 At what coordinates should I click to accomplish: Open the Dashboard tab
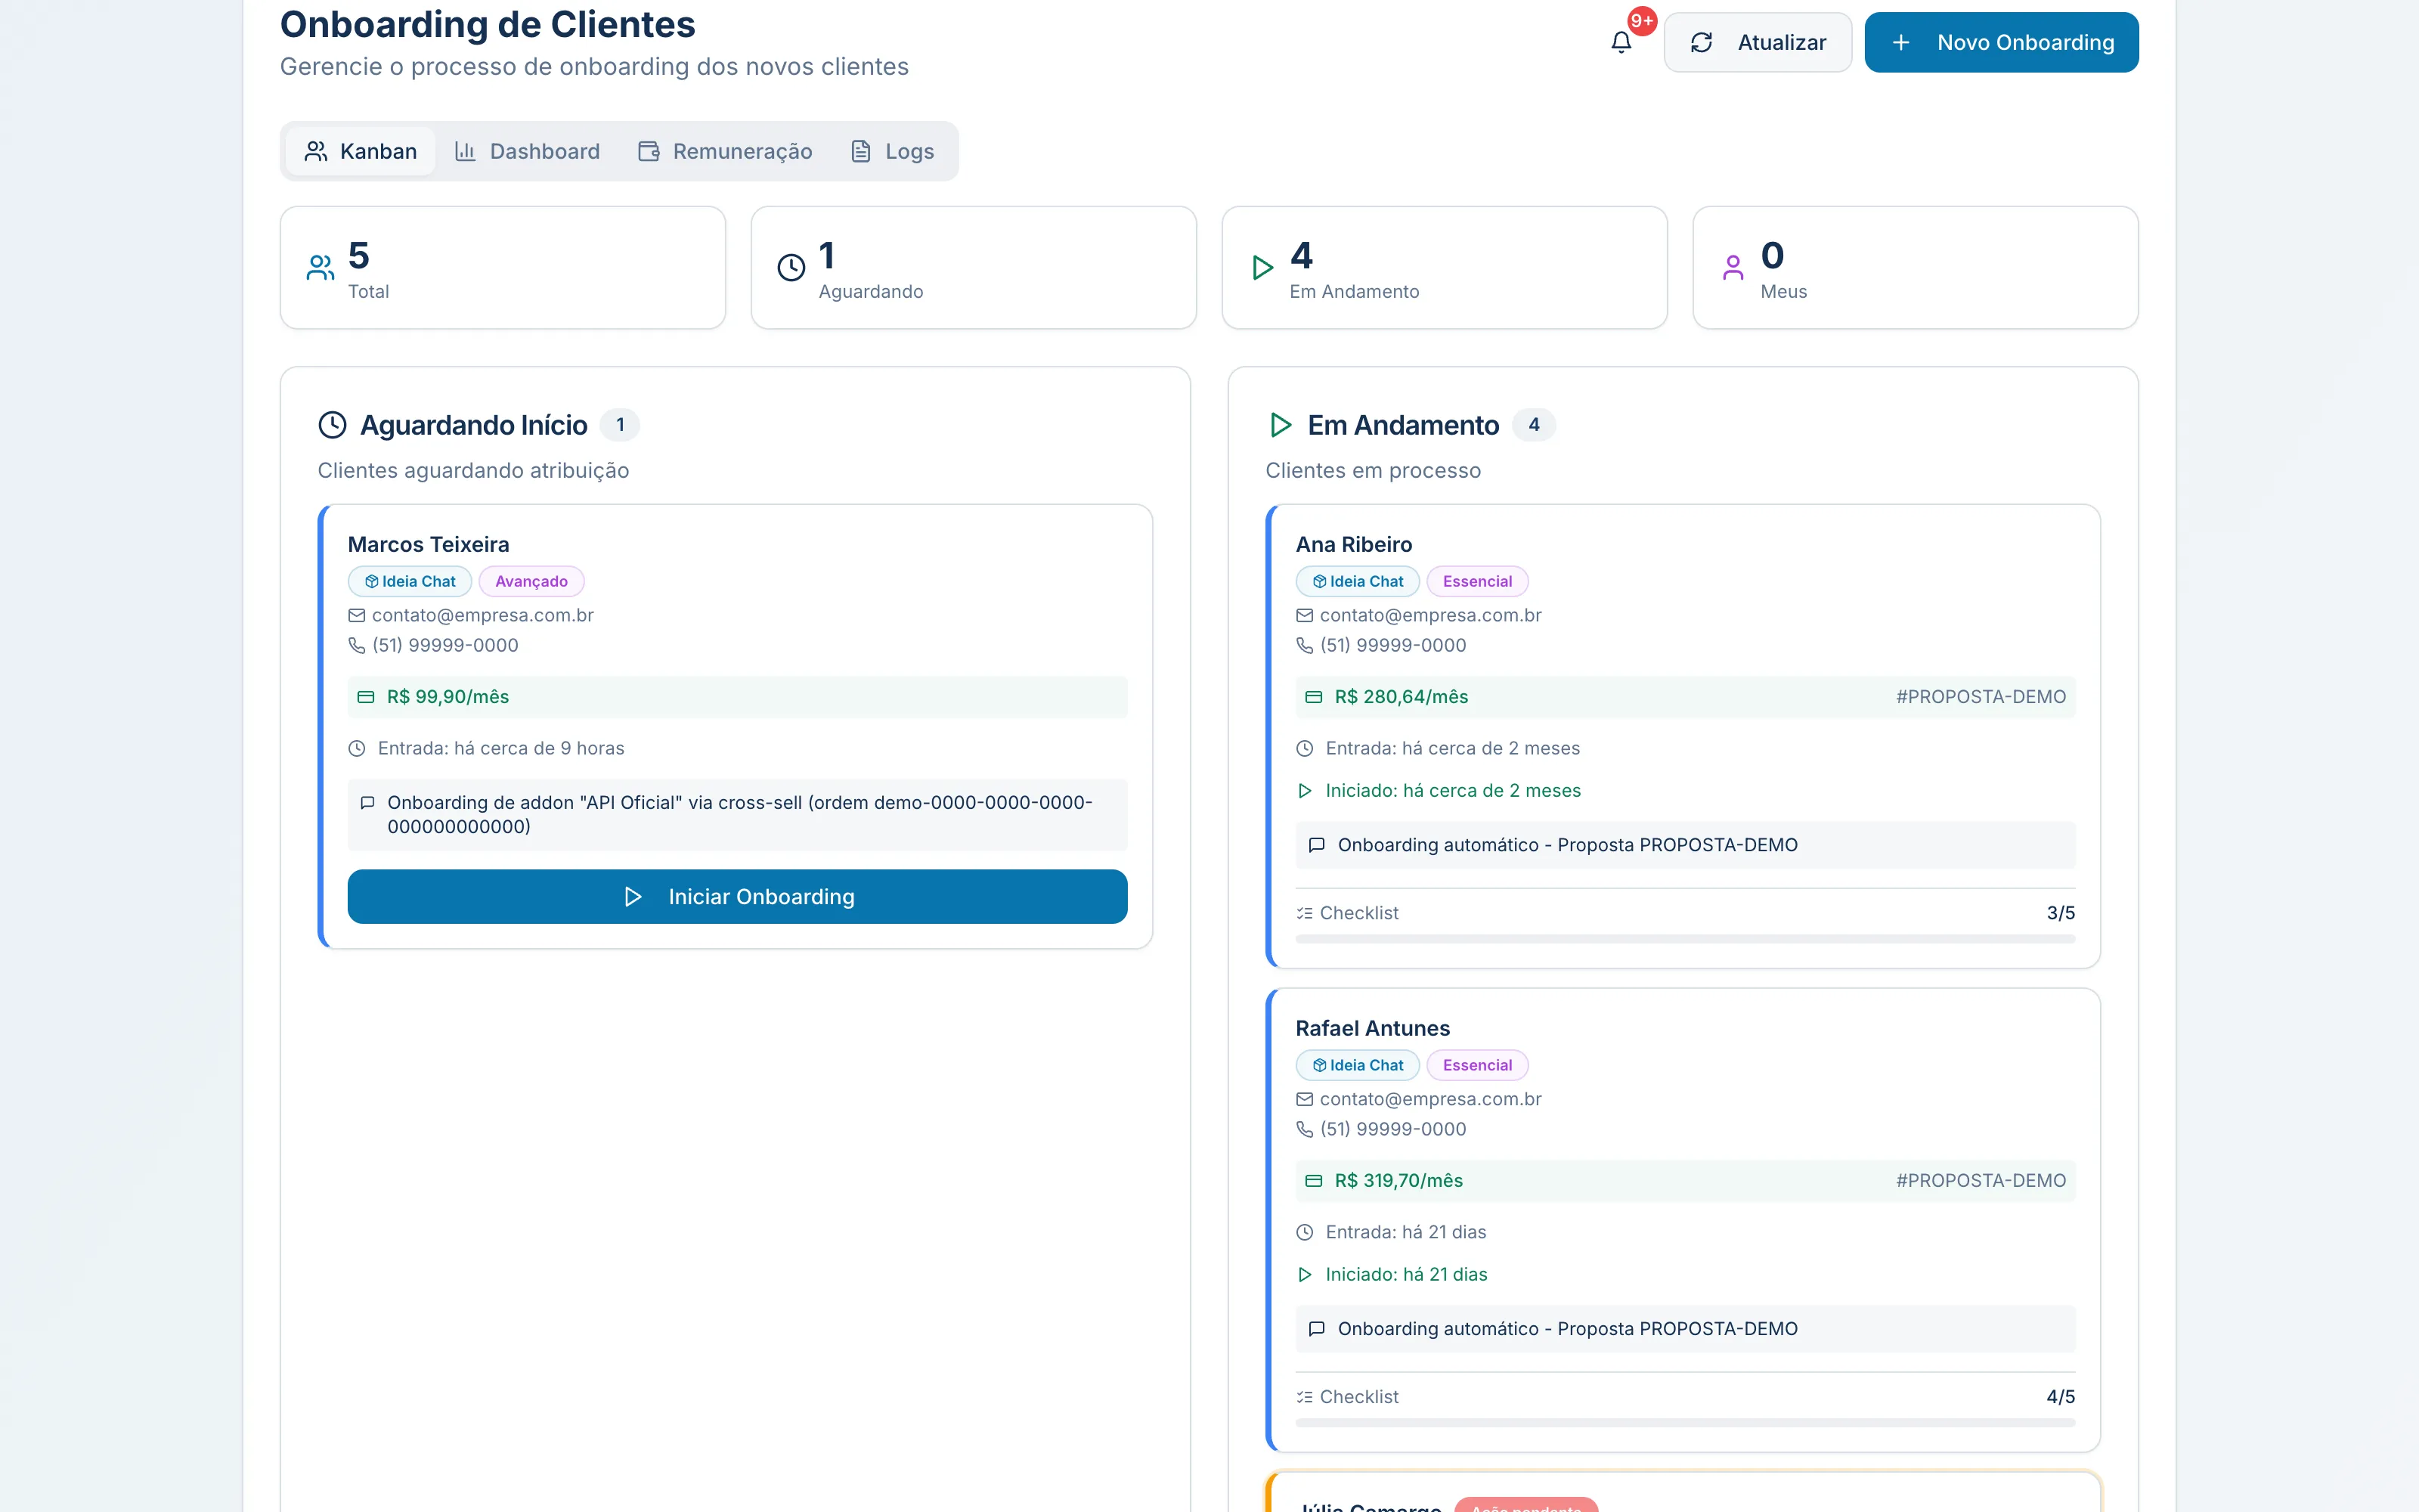tap(527, 151)
